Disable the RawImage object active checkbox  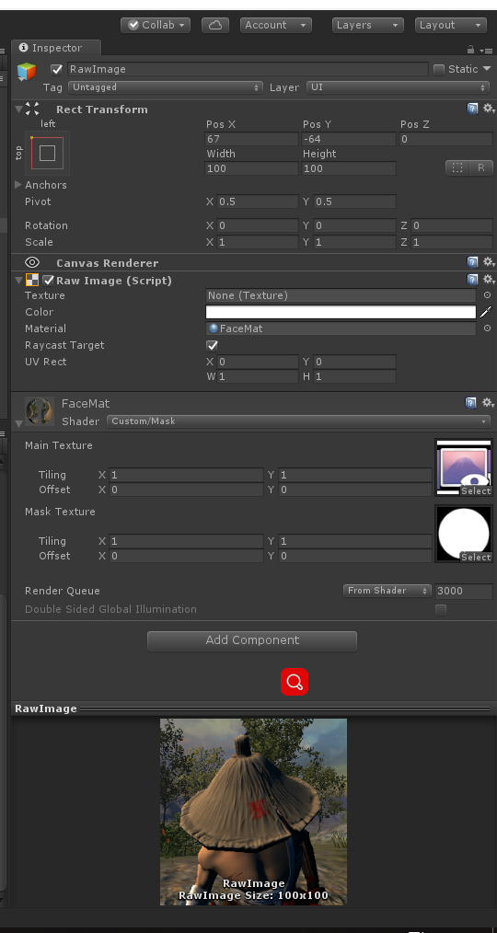[x=56, y=69]
